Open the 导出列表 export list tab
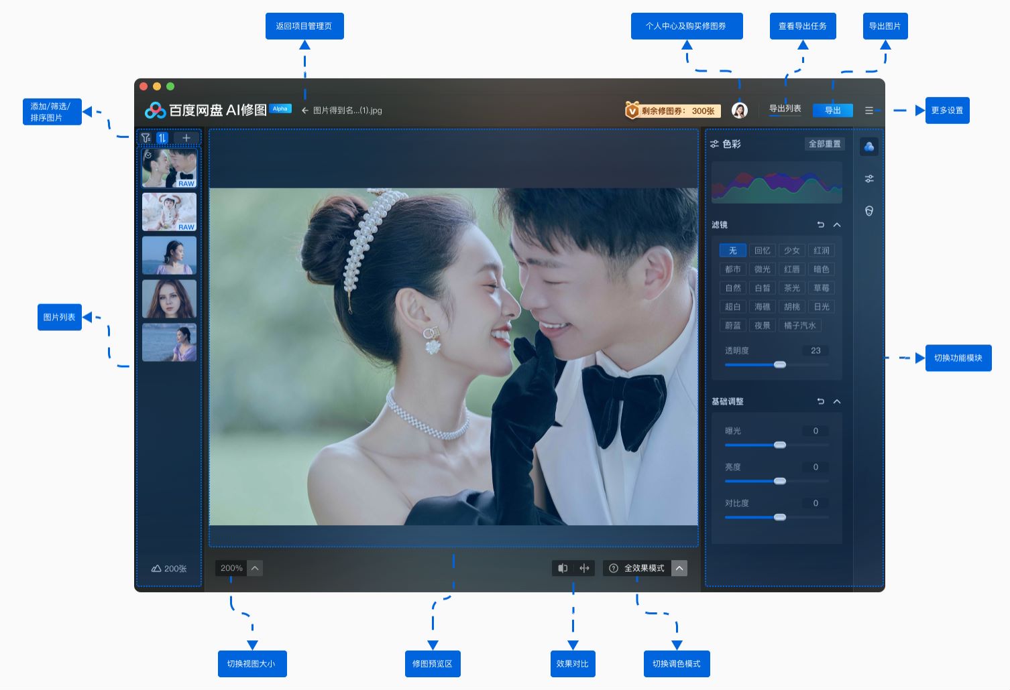The image size is (1010, 690). pyautogui.click(x=785, y=109)
